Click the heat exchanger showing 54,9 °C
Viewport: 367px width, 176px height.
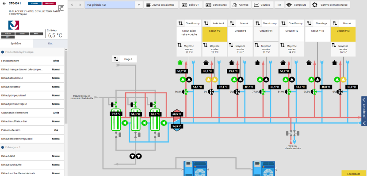(177, 120)
